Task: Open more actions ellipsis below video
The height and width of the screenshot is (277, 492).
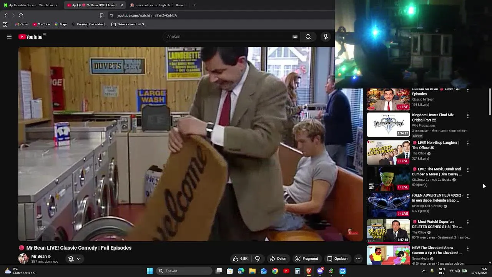Action: coord(358,259)
